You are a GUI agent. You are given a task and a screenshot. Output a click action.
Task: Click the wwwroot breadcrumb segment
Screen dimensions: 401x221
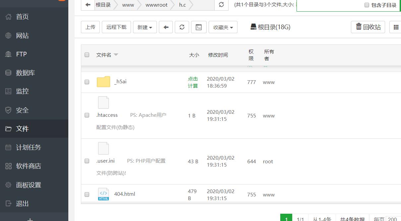(x=156, y=5)
